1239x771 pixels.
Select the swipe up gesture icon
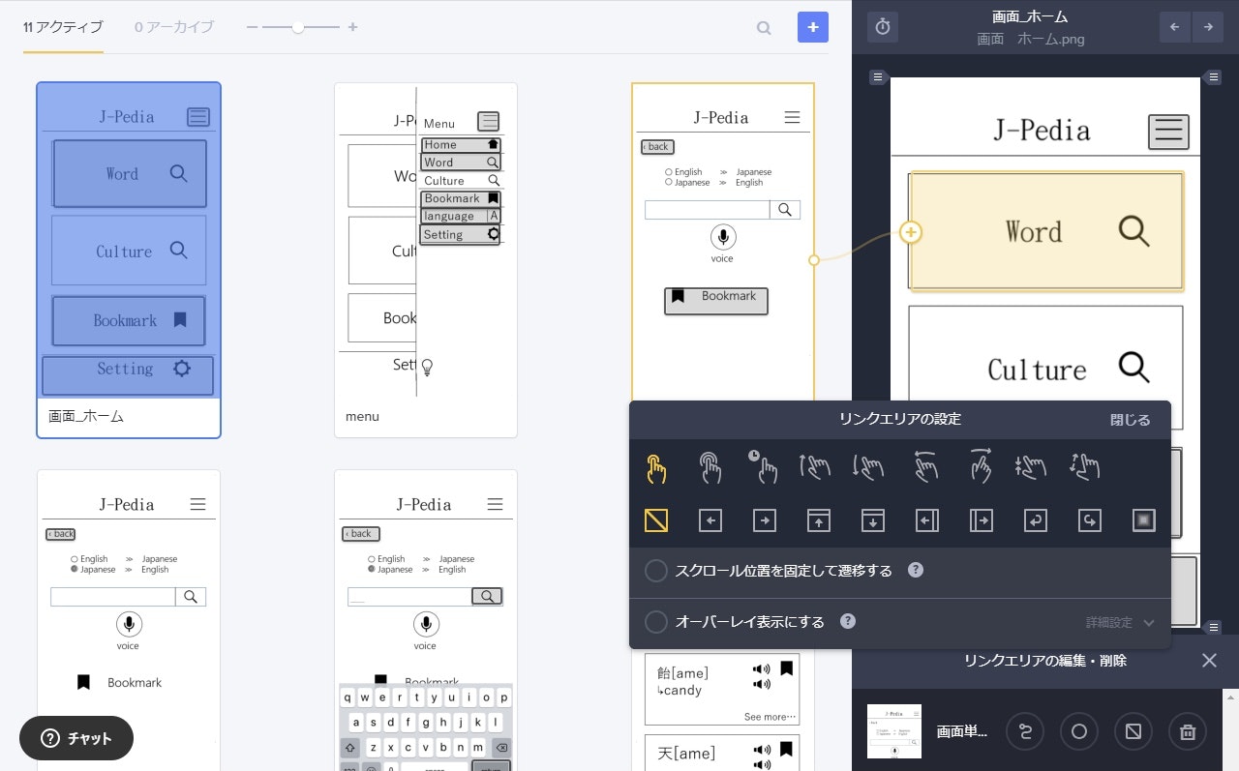click(x=815, y=468)
